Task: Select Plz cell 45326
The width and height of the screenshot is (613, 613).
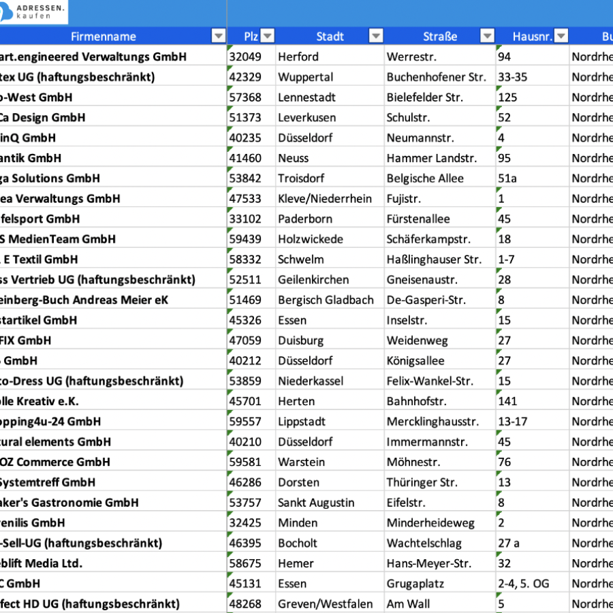Action: pyautogui.click(x=251, y=321)
